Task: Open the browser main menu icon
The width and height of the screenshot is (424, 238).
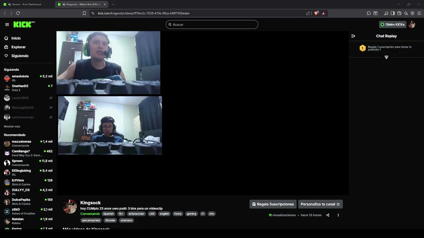Action: pos(419,13)
